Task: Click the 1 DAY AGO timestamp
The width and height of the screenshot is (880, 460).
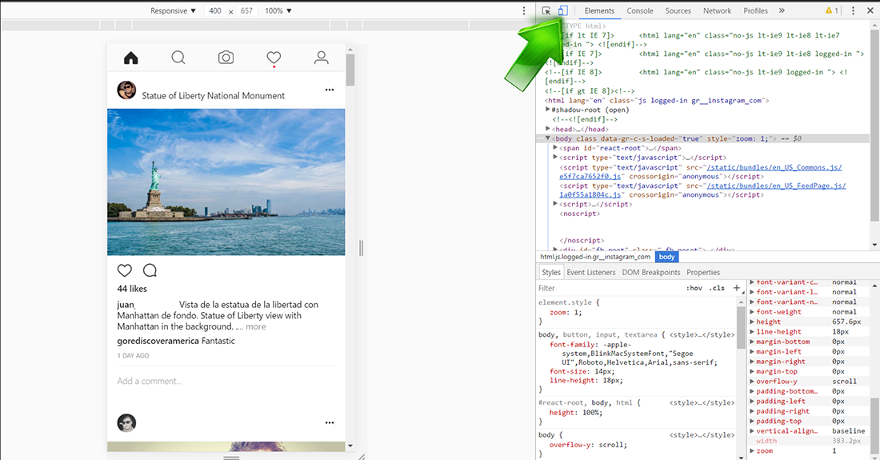Action: (133, 356)
